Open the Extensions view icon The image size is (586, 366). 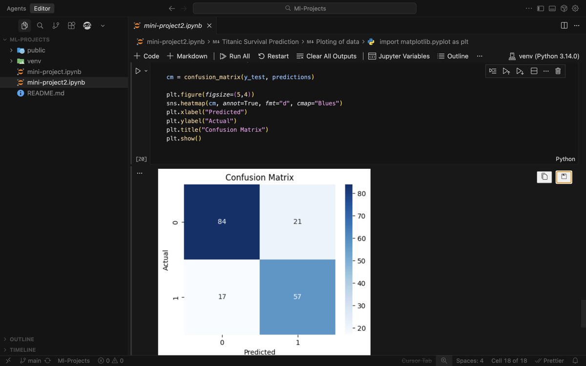[x=71, y=25]
